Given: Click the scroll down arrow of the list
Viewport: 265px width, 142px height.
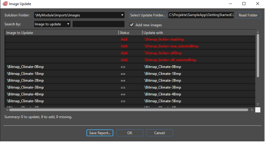Looking at the screenshot, I should (x=258, y=104).
